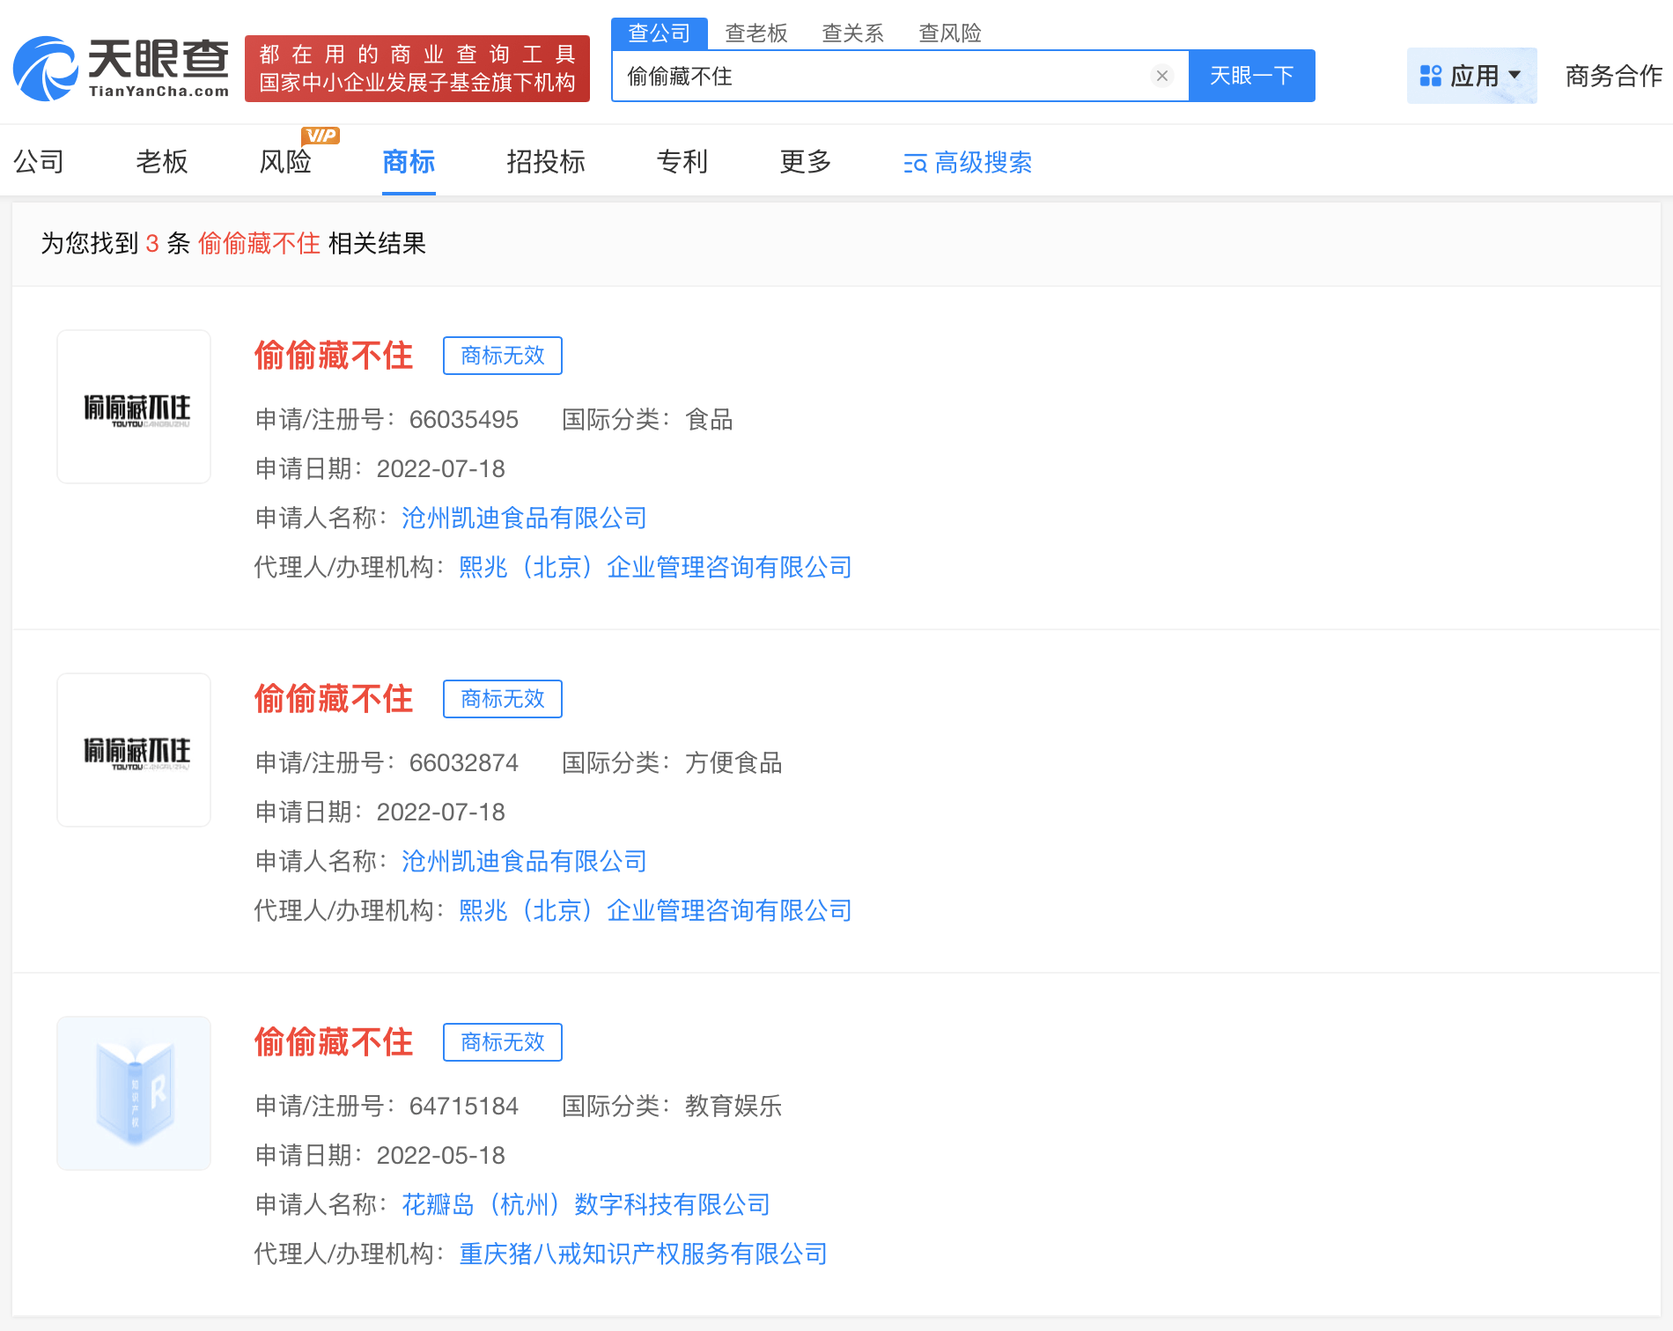Click registration number 66032874

[x=464, y=762]
